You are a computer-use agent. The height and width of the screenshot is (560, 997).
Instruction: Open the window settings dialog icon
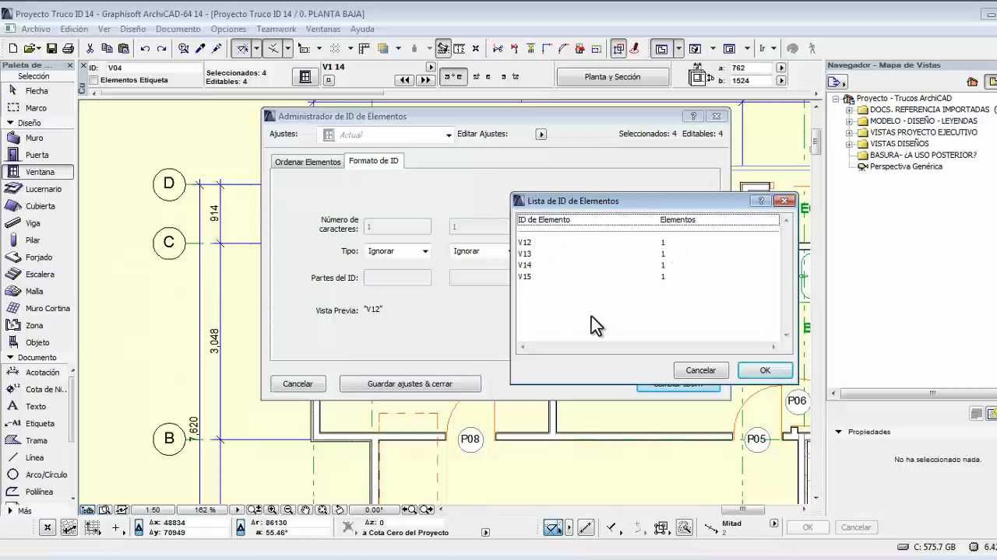pyautogui.click(x=305, y=77)
